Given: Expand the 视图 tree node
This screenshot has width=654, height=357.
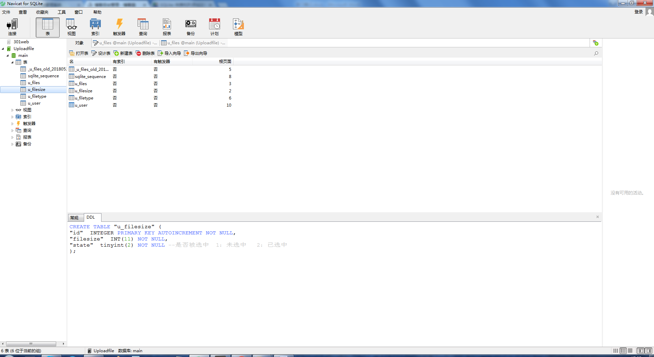Looking at the screenshot, I should (12, 110).
